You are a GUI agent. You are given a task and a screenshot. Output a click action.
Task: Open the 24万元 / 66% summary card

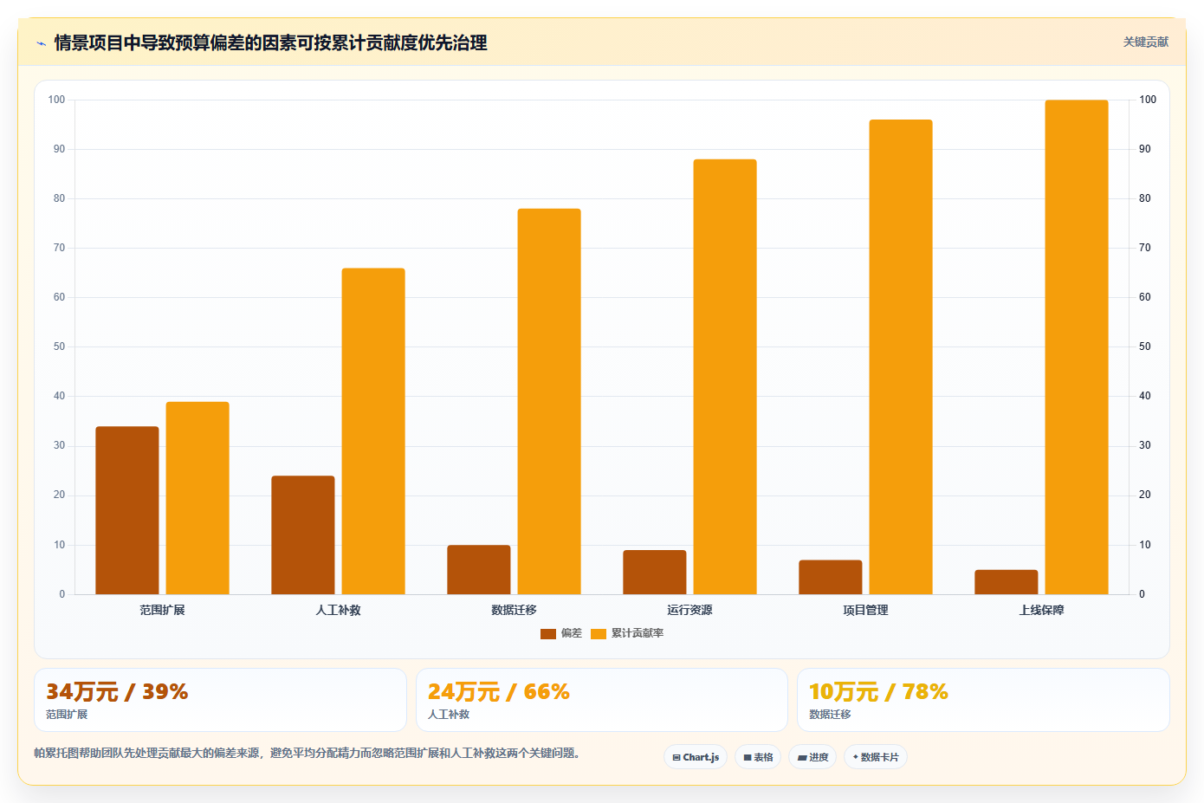click(x=602, y=700)
